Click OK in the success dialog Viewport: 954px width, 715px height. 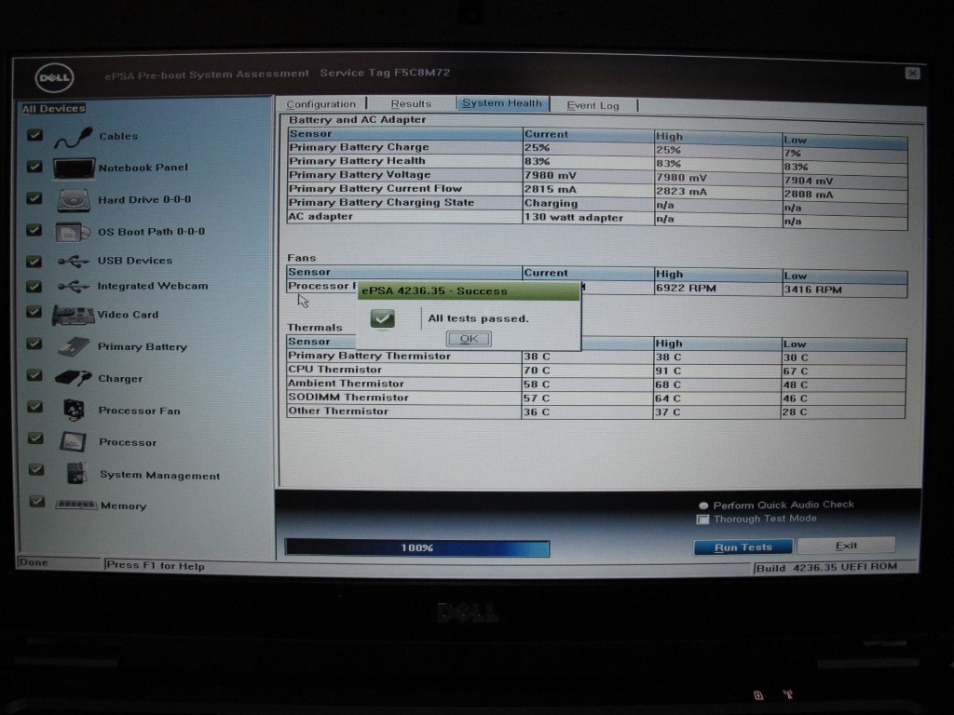(469, 339)
